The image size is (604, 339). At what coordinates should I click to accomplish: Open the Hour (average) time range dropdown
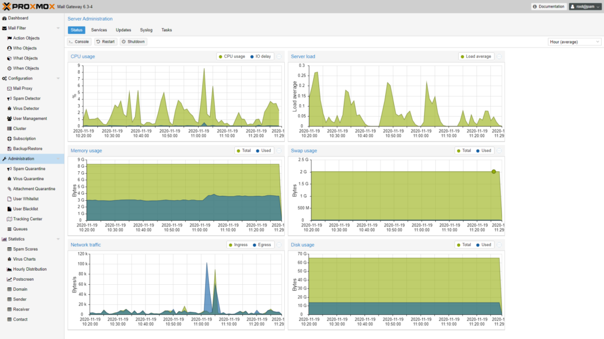(x=573, y=41)
